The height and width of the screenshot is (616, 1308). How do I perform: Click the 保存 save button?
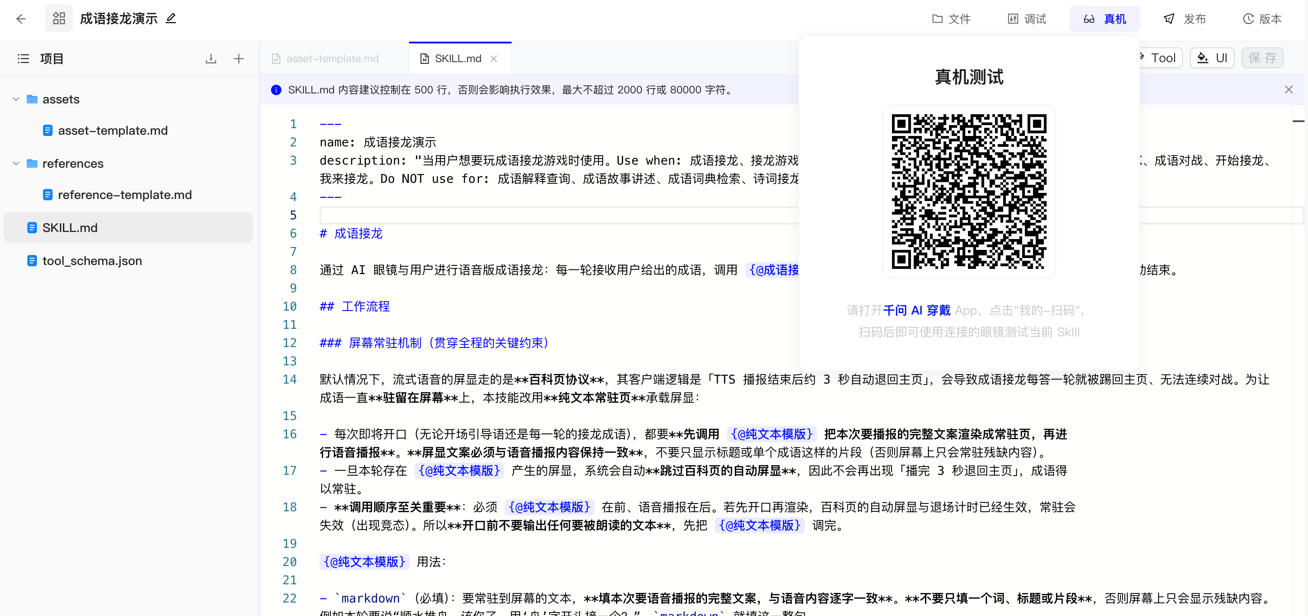click(x=1262, y=58)
